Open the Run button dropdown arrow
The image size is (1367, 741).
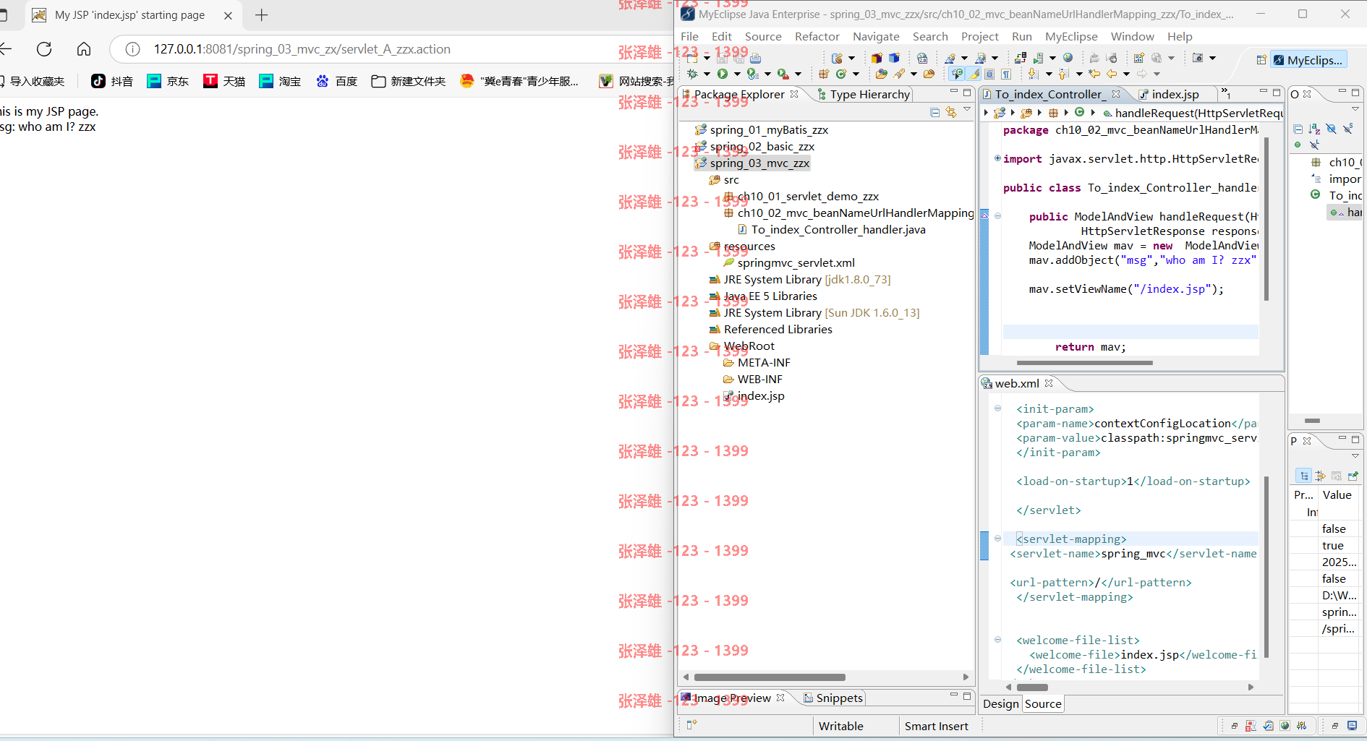point(737,74)
